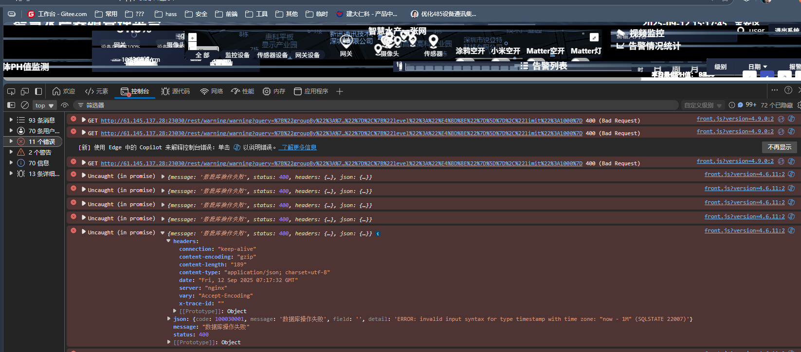
Task: Select the 网关设备 filter tab on map
Action: click(308, 55)
